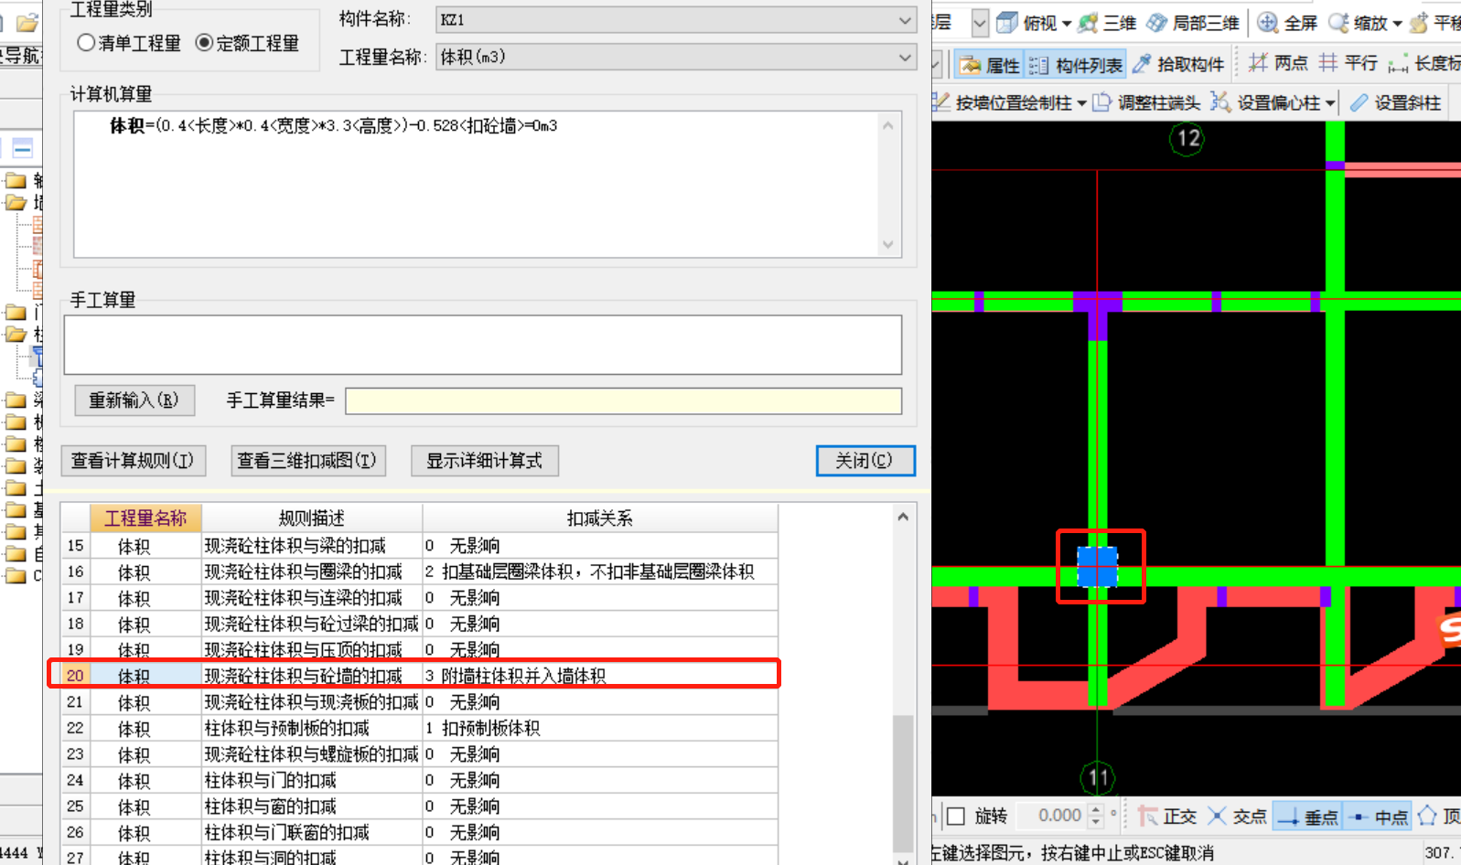Click 关闭(C) button
The image size is (1461, 865).
pyautogui.click(x=865, y=461)
